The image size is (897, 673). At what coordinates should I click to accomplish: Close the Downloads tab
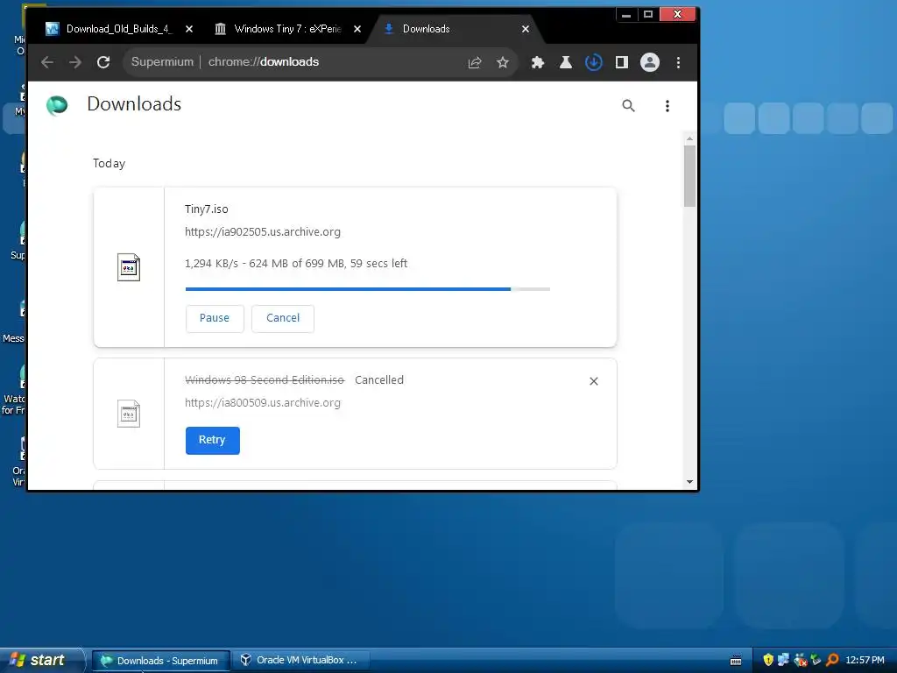coord(526,29)
